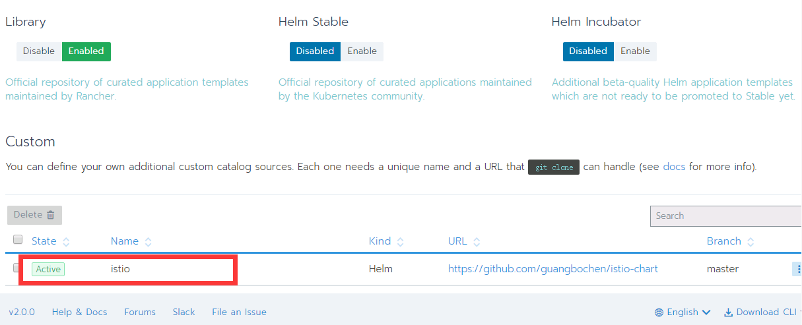Click the v2.0.0 version link

coord(22,312)
